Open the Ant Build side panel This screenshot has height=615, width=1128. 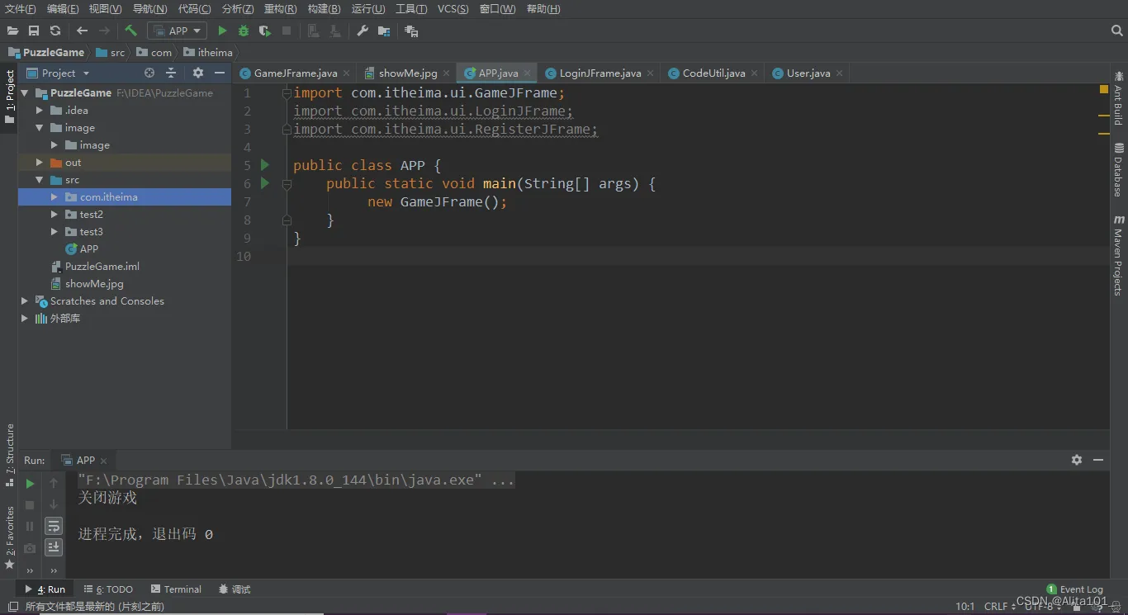[x=1118, y=98]
